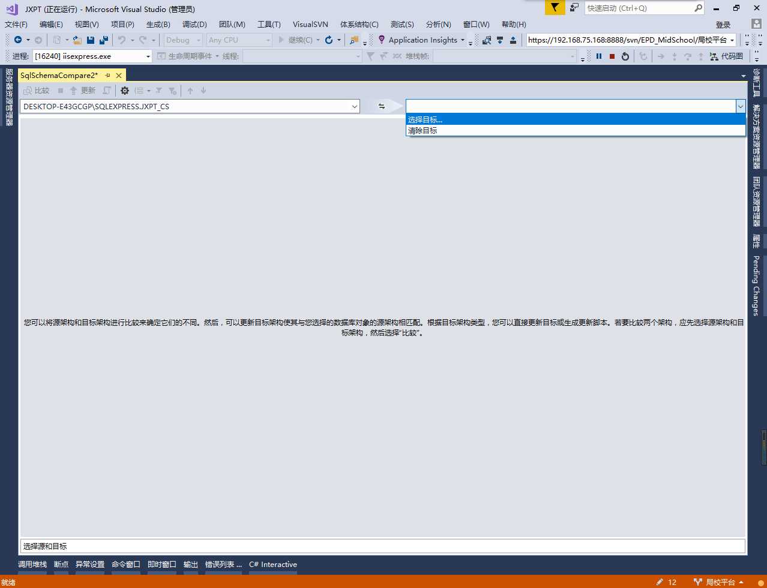Open the C# Interactive bottom tab
The image size is (767, 588).
(273, 565)
